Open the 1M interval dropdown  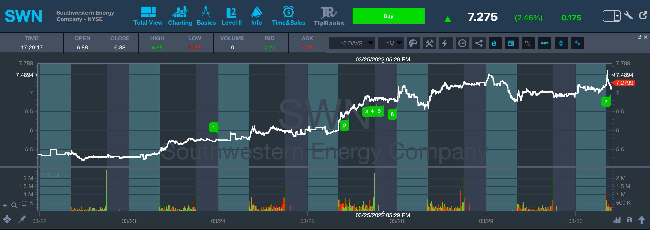click(391, 43)
